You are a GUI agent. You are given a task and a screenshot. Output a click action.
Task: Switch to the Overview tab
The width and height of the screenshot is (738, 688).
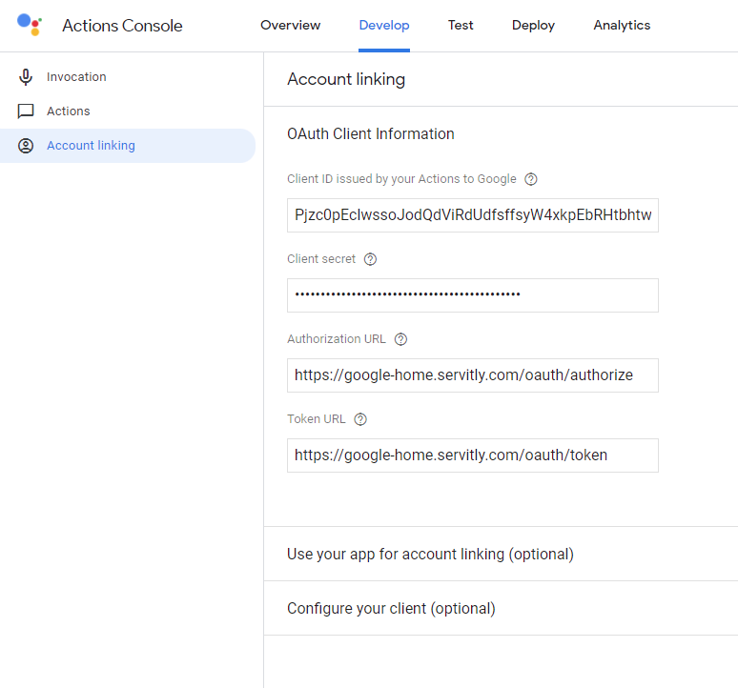click(290, 26)
